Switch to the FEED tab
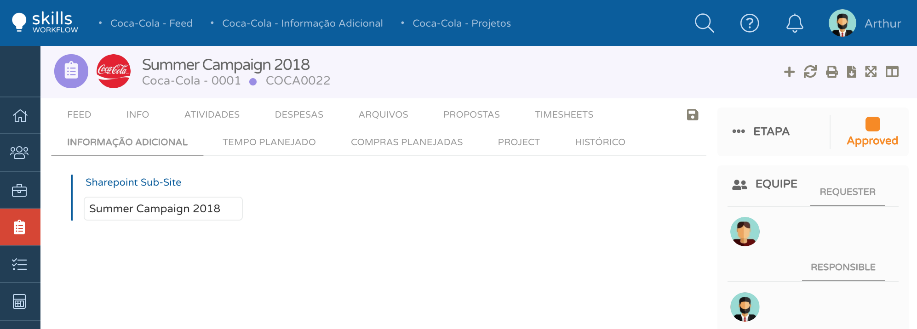This screenshot has width=917, height=329. coord(79,114)
